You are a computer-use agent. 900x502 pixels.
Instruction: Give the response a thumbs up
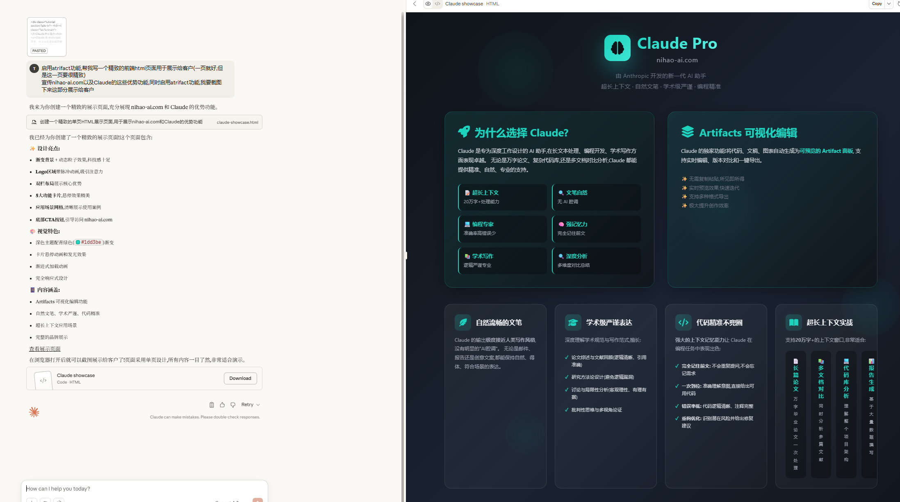(x=222, y=405)
